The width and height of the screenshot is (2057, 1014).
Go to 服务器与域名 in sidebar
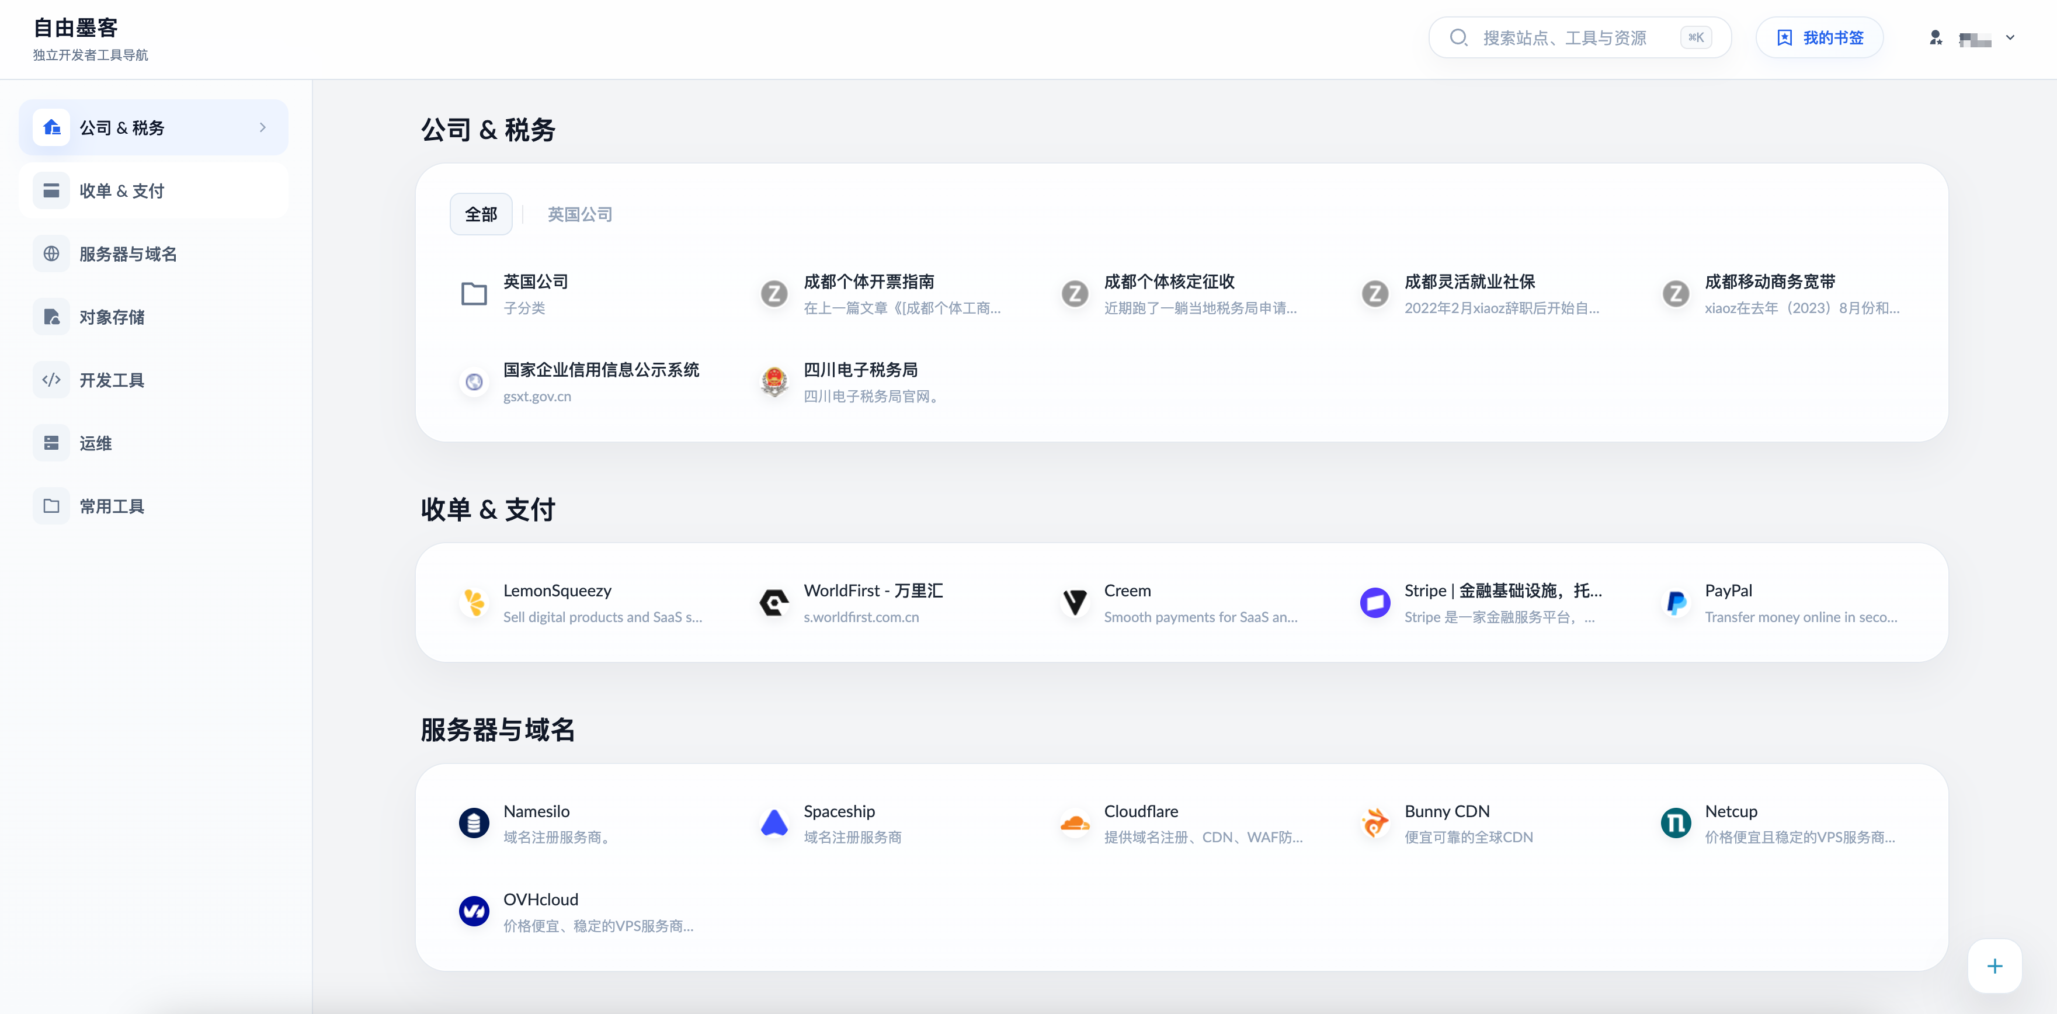click(x=154, y=254)
